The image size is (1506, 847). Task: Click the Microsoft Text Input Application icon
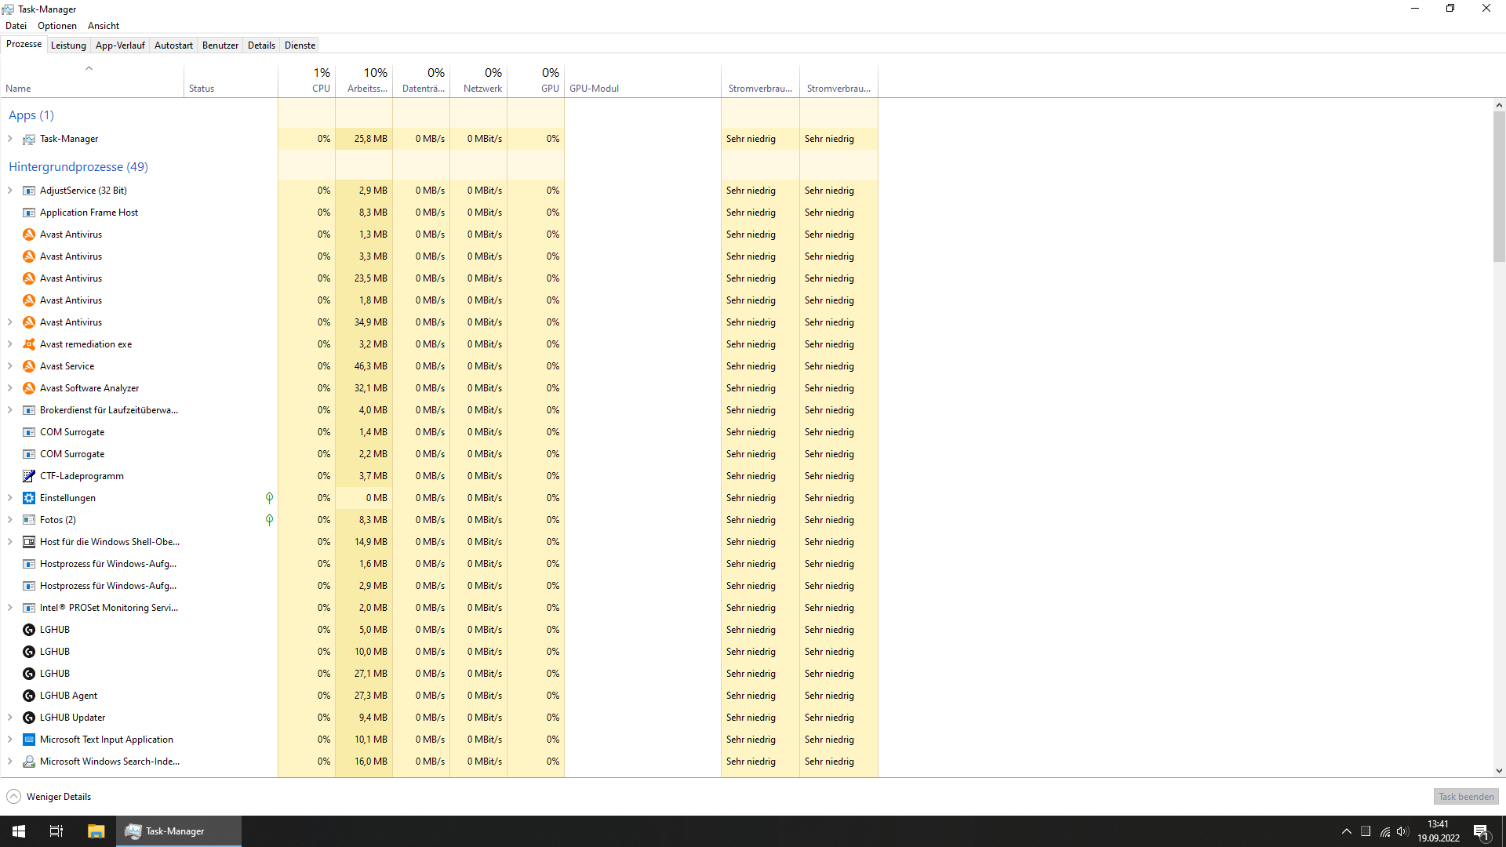(29, 740)
